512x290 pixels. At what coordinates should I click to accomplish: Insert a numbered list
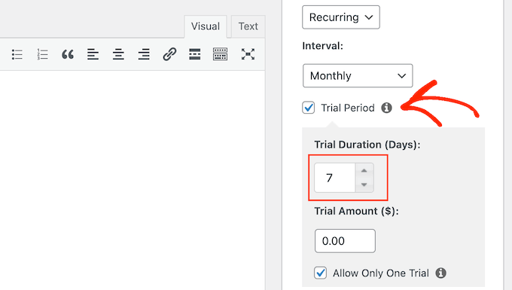42,54
